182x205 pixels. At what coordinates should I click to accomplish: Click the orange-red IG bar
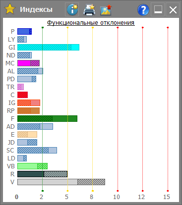click(29, 102)
